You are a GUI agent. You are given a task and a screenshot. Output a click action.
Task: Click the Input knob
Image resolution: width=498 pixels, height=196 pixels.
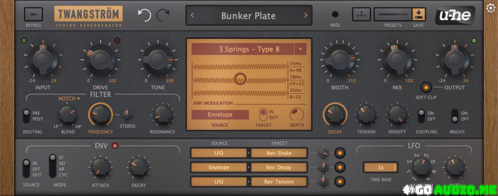click(43, 59)
